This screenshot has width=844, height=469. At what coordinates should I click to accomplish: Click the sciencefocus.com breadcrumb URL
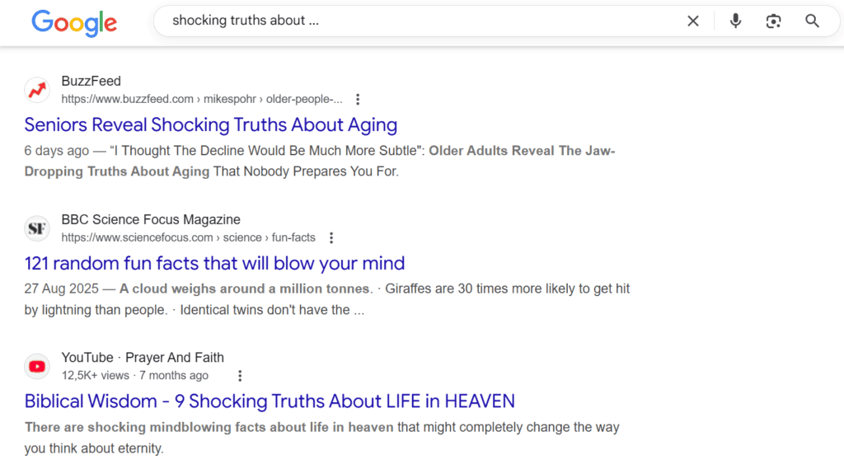[x=188, y=238]
